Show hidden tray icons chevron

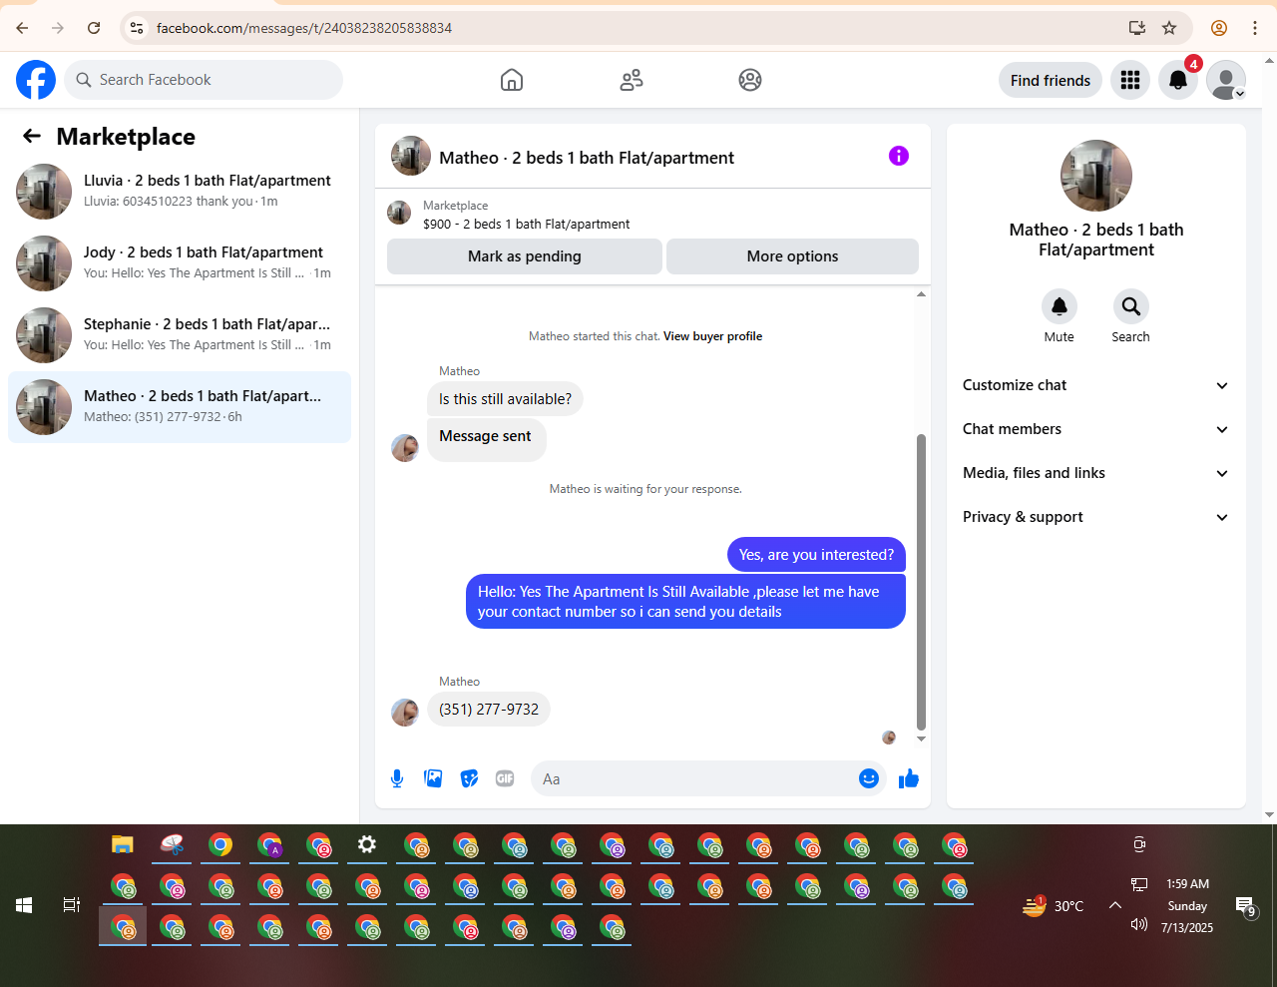[1115, 905]
